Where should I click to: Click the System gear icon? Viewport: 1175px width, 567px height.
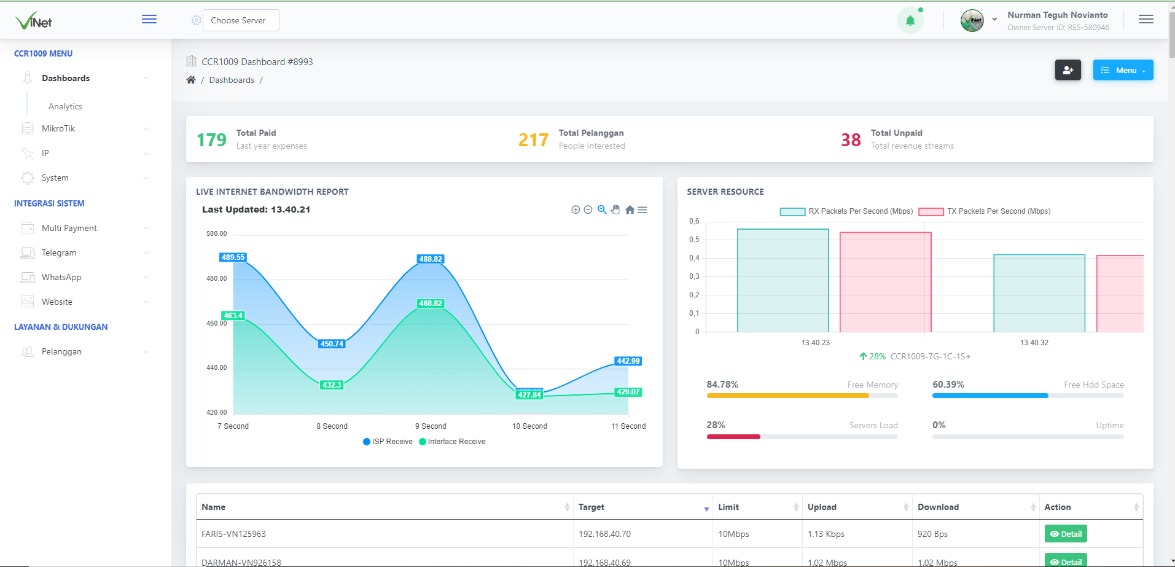[x=28, y=178]
